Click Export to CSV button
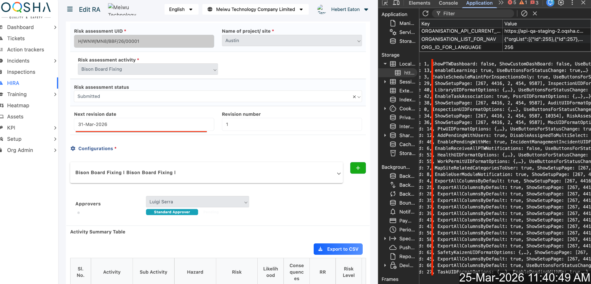Image resolution: width=591 pixels, height=284 pixels. (338, 249)
